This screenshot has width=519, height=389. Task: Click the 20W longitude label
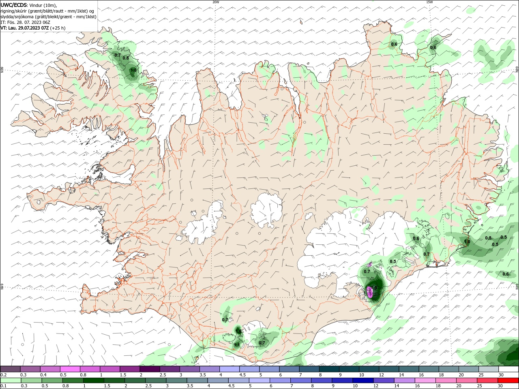click(x=216, y=2)
